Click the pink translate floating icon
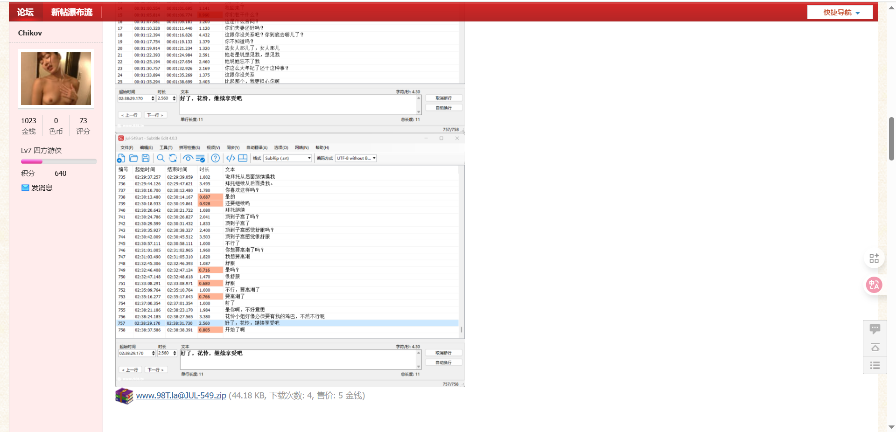This screenshot has width=896, height=432. pyautogui.click(x=874, y=285)
